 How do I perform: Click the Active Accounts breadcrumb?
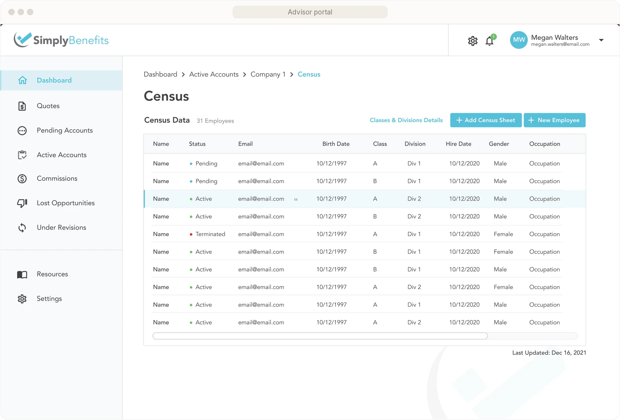214,74
